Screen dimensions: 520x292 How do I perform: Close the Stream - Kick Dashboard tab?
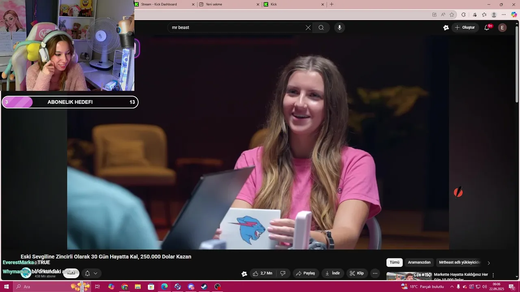point(193,4)
